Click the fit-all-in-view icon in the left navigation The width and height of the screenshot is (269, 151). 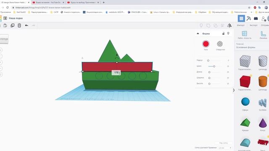point(1,56)
